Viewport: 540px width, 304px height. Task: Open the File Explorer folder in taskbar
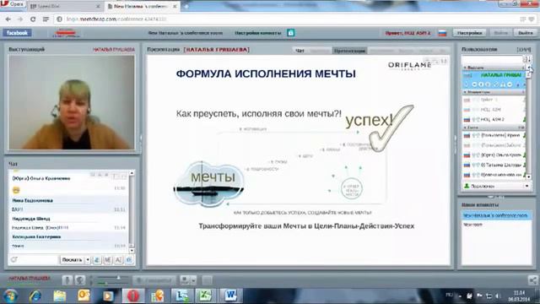pos(60,296)
